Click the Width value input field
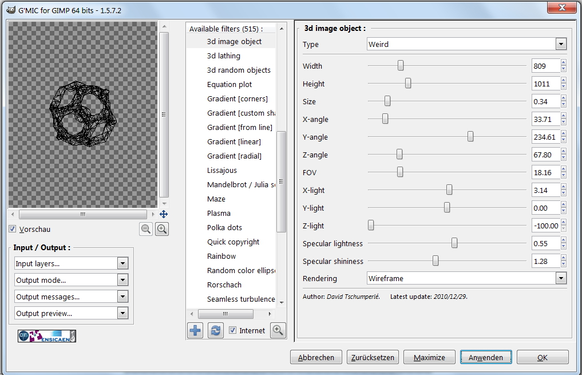This screenshot has height=375, width=582. pos(545,66)
